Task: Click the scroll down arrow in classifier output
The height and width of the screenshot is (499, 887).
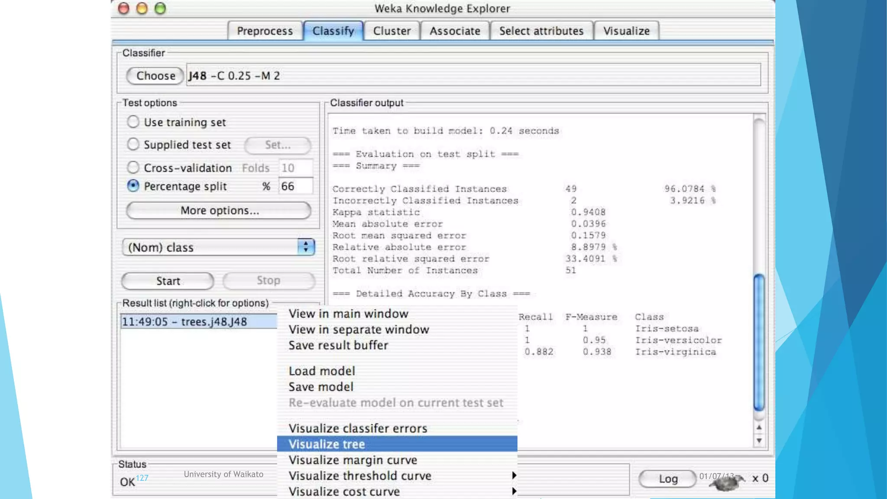Action: (759, 441)
